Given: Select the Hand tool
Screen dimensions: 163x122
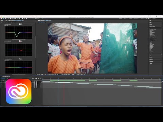Looking at the screenshot, I should [5, 19].
